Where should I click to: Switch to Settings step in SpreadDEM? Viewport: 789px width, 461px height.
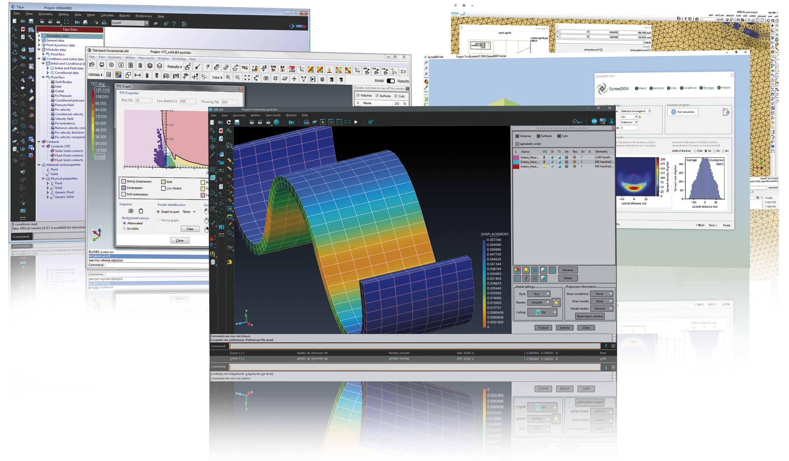point(707,88)
